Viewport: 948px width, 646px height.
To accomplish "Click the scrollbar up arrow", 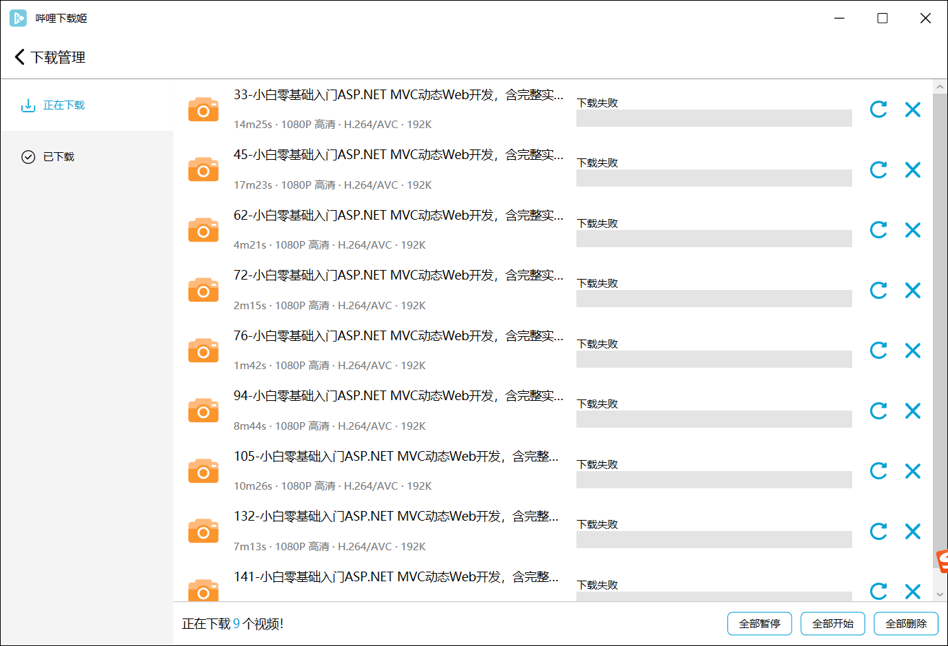I will pyautogui.click(x=940, y=87).
